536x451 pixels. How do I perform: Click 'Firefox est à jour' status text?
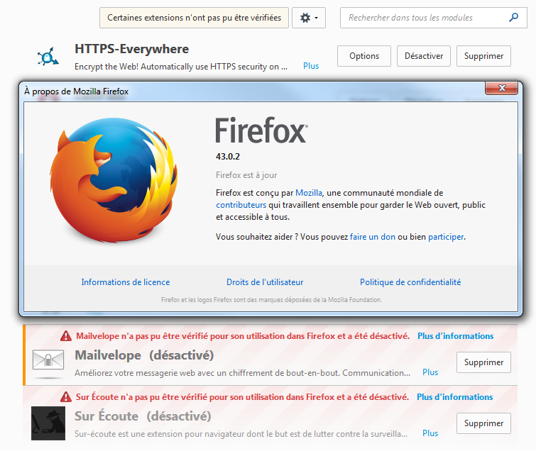(x=246, y=175)
